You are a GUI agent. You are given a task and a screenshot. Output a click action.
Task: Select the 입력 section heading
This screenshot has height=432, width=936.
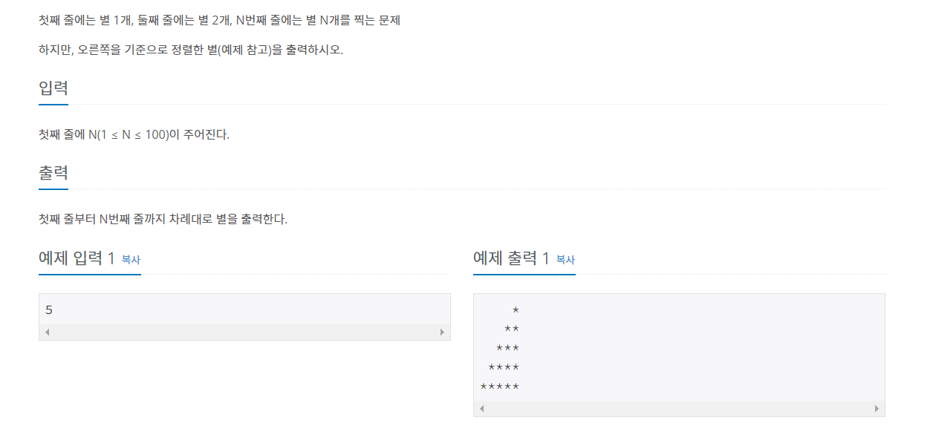(x=53, y=88)
